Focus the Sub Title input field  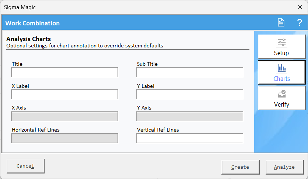(x=190, y=72)
